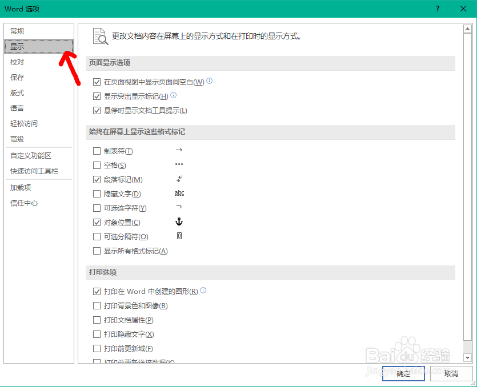Image resolution: width=477 pixels, height=387 pixels.
Task: Uncheck 显示突出显示标记 option
Action: click(97, 96)
